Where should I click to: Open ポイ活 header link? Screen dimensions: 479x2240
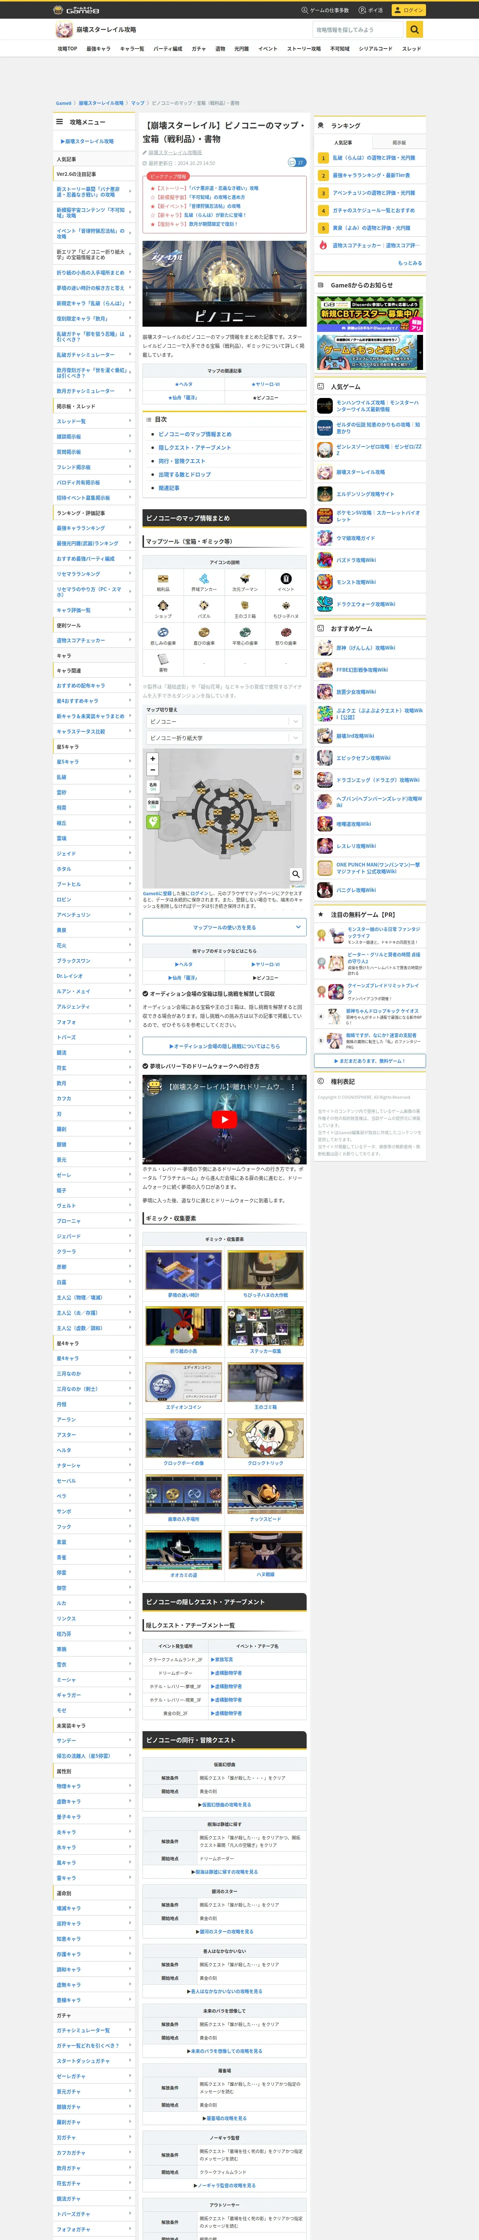click(371, 10)
